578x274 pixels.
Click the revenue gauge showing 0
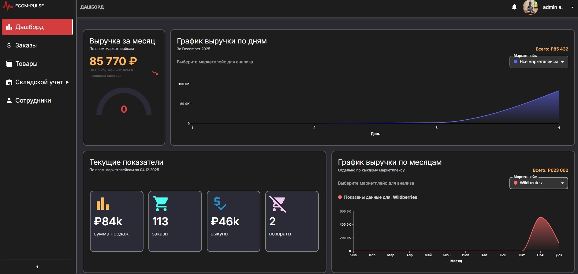click(124, 102)
